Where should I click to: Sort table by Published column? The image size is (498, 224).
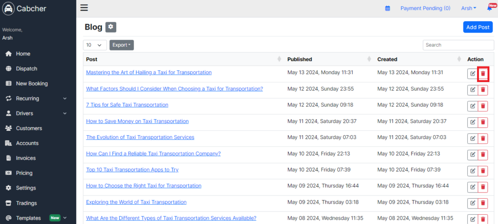coord(329,59)
